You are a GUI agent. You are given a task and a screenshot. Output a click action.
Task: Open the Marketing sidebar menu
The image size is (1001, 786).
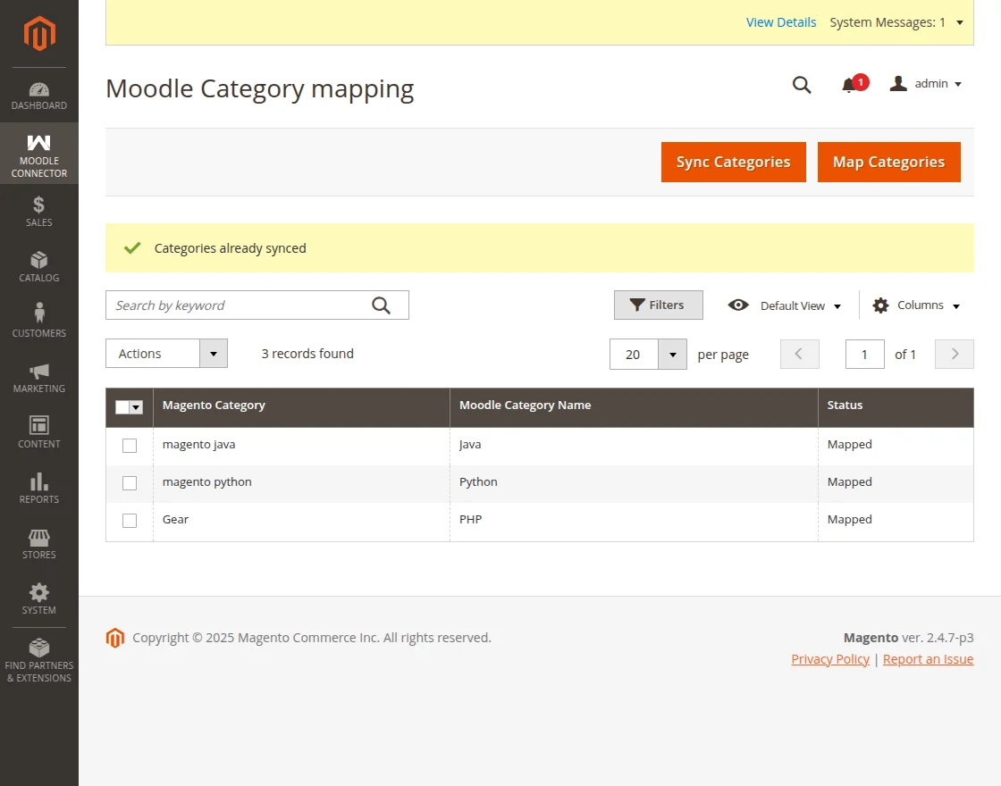(39, 378)
